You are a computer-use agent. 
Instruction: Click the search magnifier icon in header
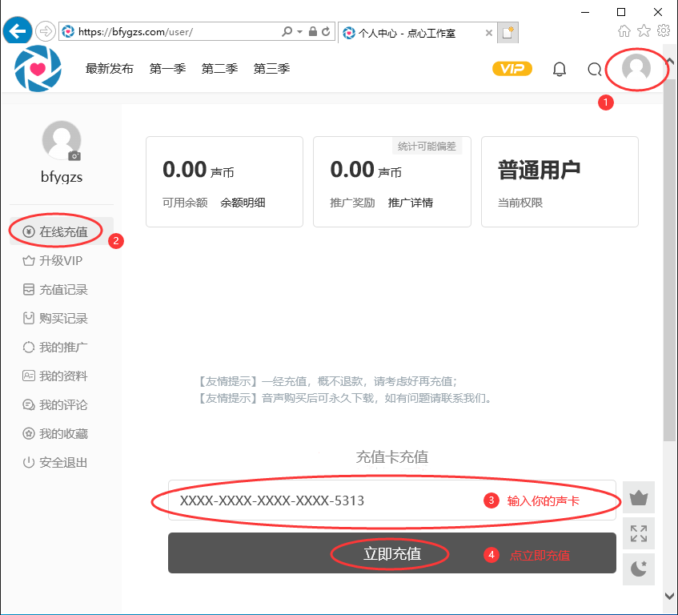click(594, 69)
